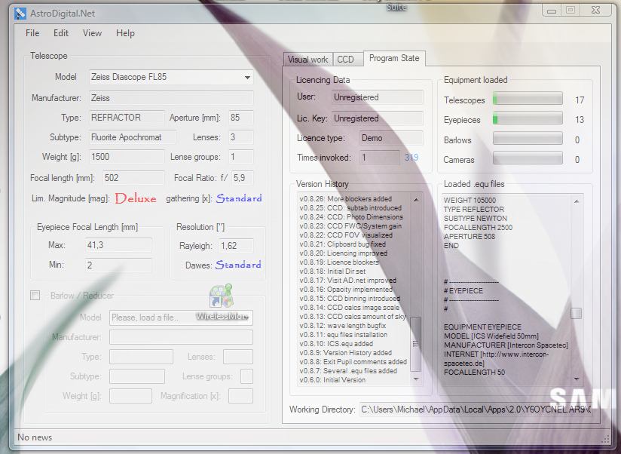Click the Standard link next to Dawes

pyautogui.click(x=238, y=265)
